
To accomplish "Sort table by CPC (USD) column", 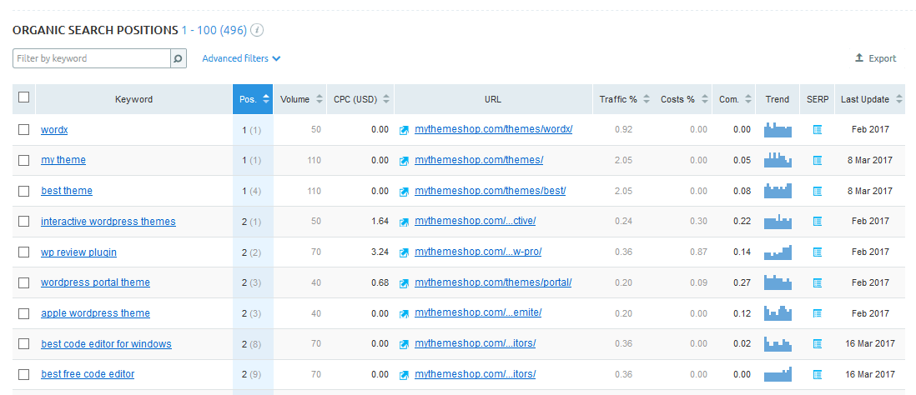I will coord(360,99).
